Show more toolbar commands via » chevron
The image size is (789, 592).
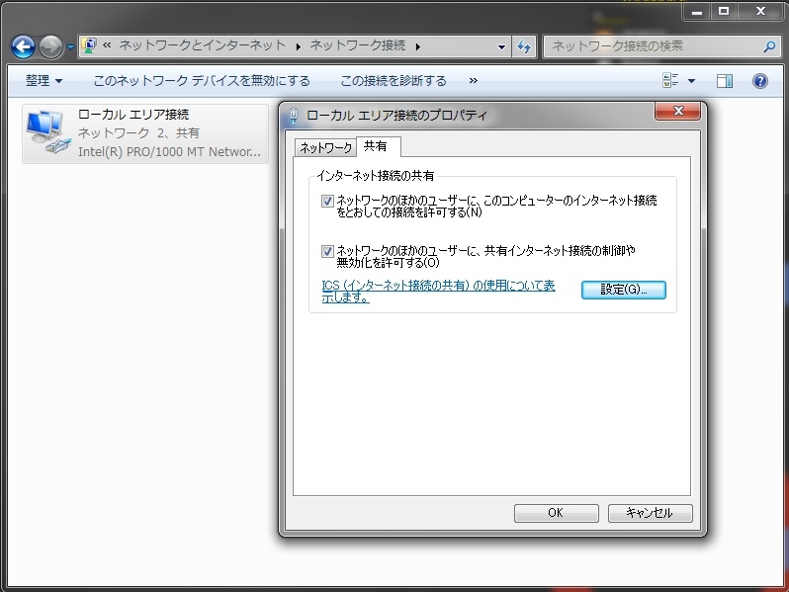click(473, 80)
